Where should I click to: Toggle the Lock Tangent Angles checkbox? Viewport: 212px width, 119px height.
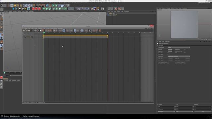pos(168,62)
